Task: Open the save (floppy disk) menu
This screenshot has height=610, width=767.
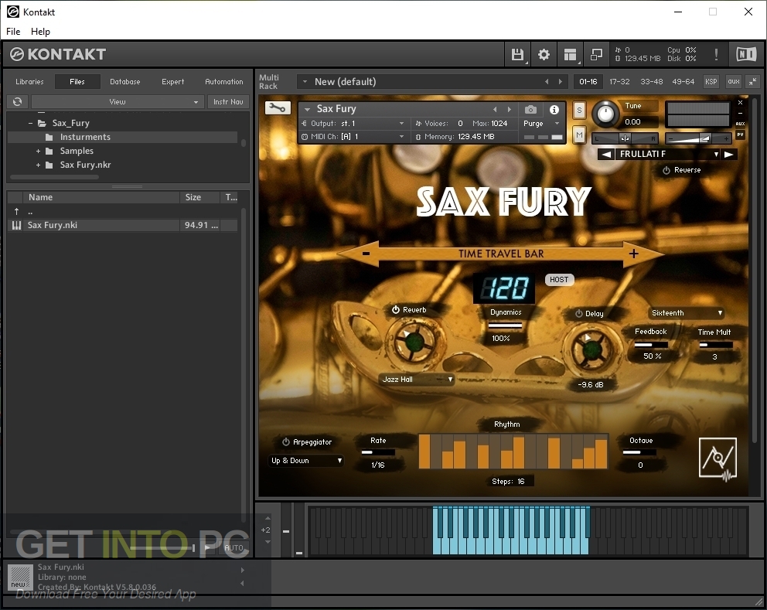Action: point(517,54)
